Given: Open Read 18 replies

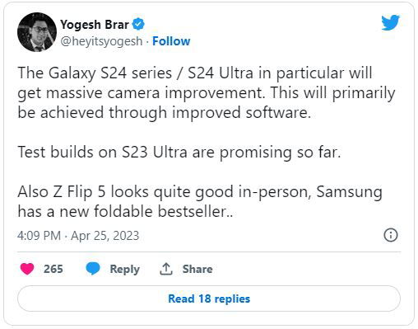Looking at the screenshot, I should (209, 298).
